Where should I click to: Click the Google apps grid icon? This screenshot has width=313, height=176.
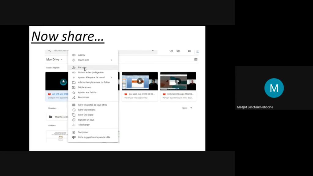click(189, 51)
